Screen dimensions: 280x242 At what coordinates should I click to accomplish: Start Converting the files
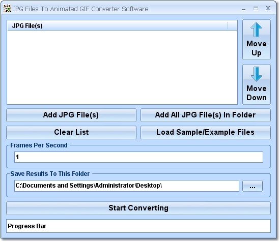point(138,208)
